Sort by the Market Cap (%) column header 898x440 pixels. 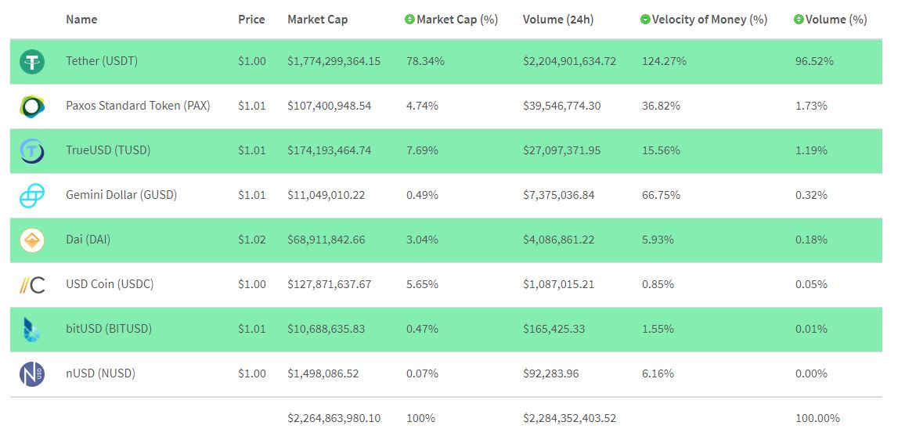(457, 20)
